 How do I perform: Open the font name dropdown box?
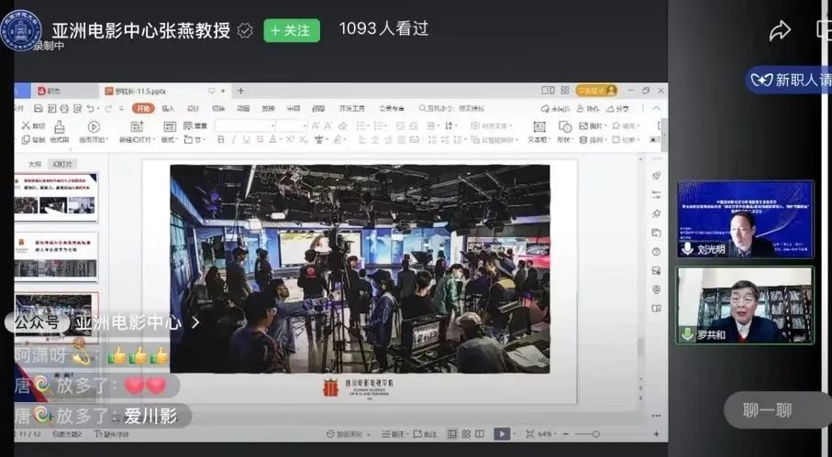(x=243, y=125)
